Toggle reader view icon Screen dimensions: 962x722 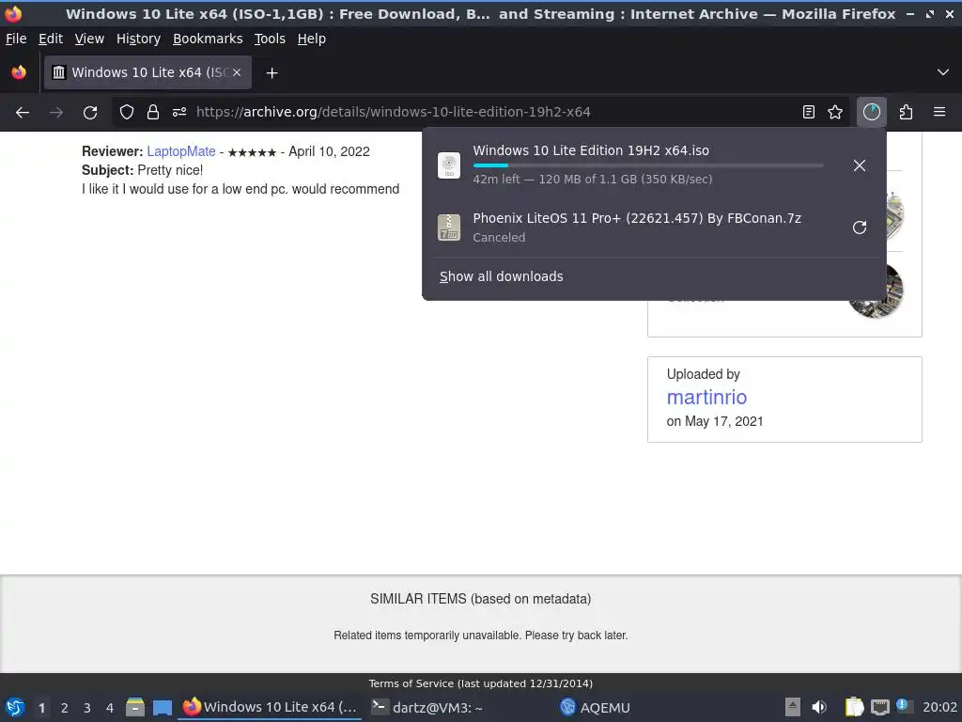(809, 113)
